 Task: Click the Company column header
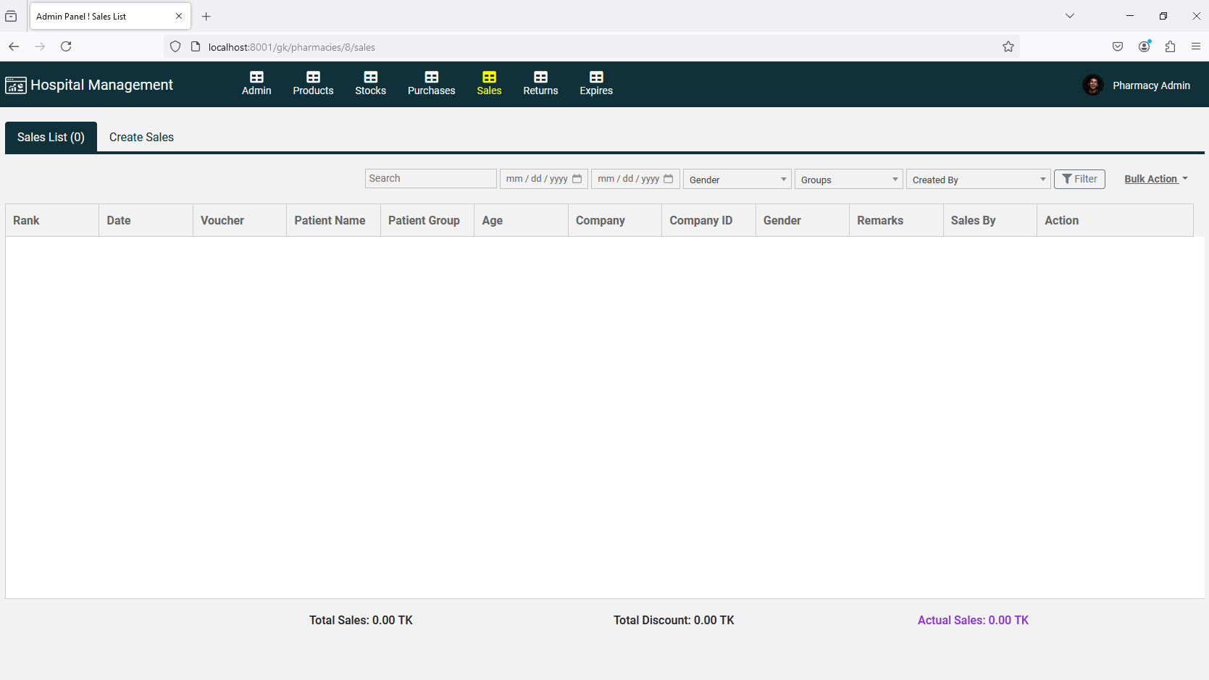615,220
